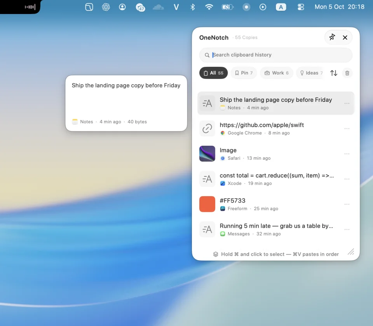The width and height of the screenshot is (373, 326).
Task: Click the V menu bar icon
Action: [x=176, y=7]
